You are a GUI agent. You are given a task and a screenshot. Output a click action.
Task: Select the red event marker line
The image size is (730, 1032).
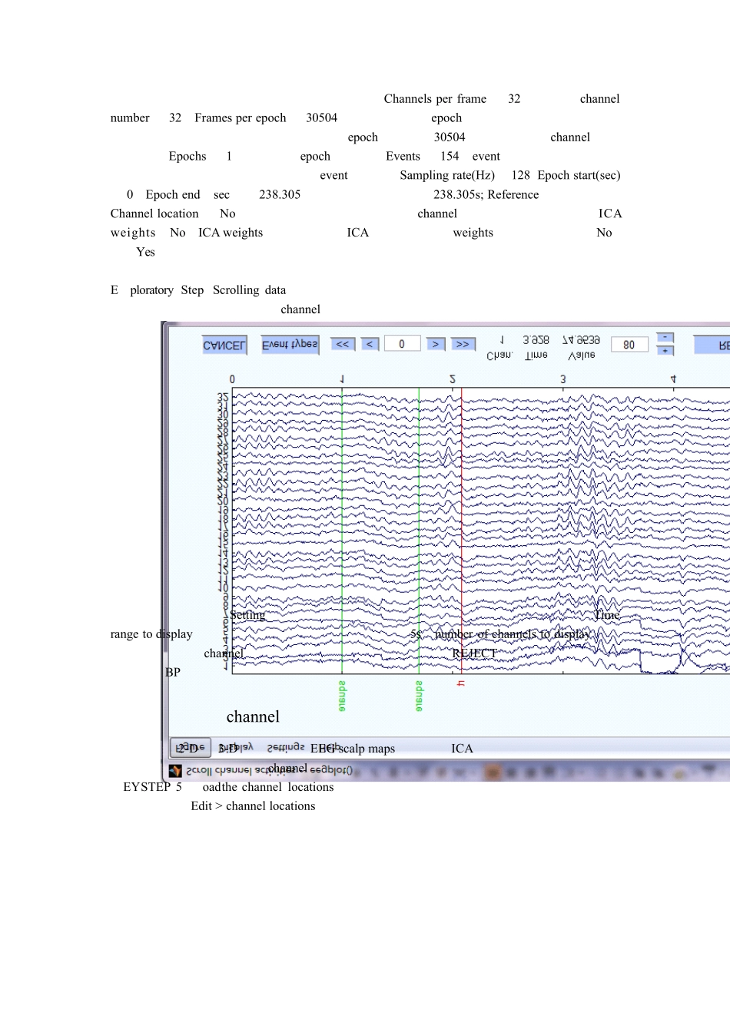pos(462,531)
